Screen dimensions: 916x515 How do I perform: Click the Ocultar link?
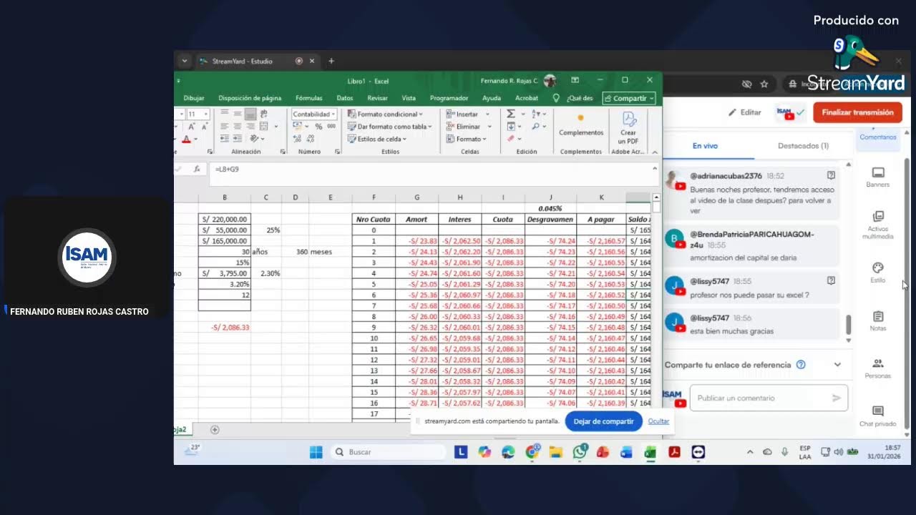(x=658, y=421)
